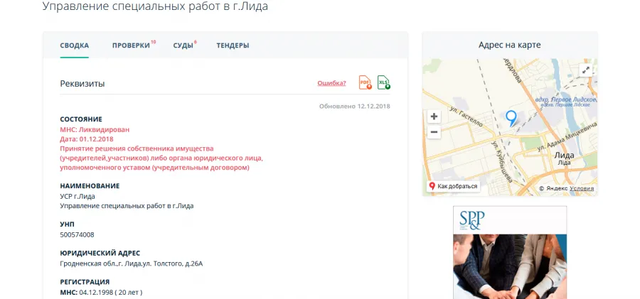Switch to the Суды tab
This screenshot has width=640, height=299.
[184, 45]
